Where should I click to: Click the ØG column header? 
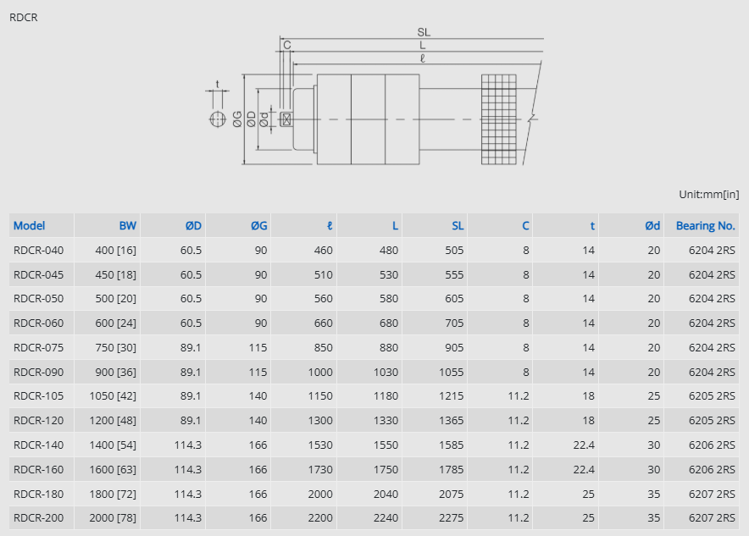coord(258,225)
